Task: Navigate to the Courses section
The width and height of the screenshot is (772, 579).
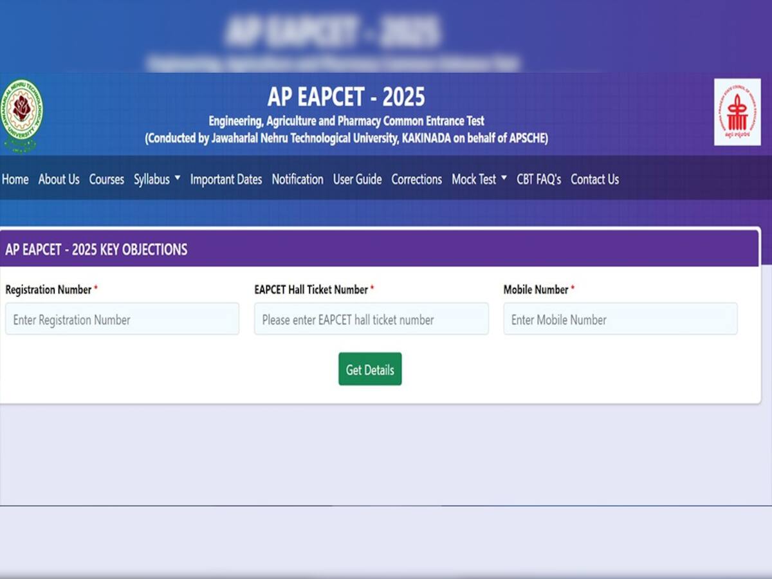Action: (107, 179)
